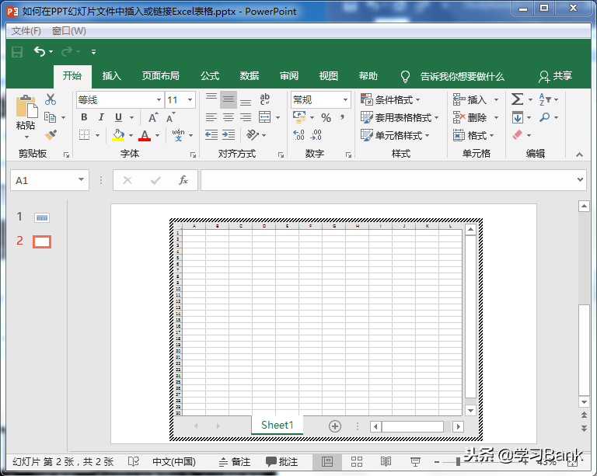Click the 条件格式 button

[390, 99]
